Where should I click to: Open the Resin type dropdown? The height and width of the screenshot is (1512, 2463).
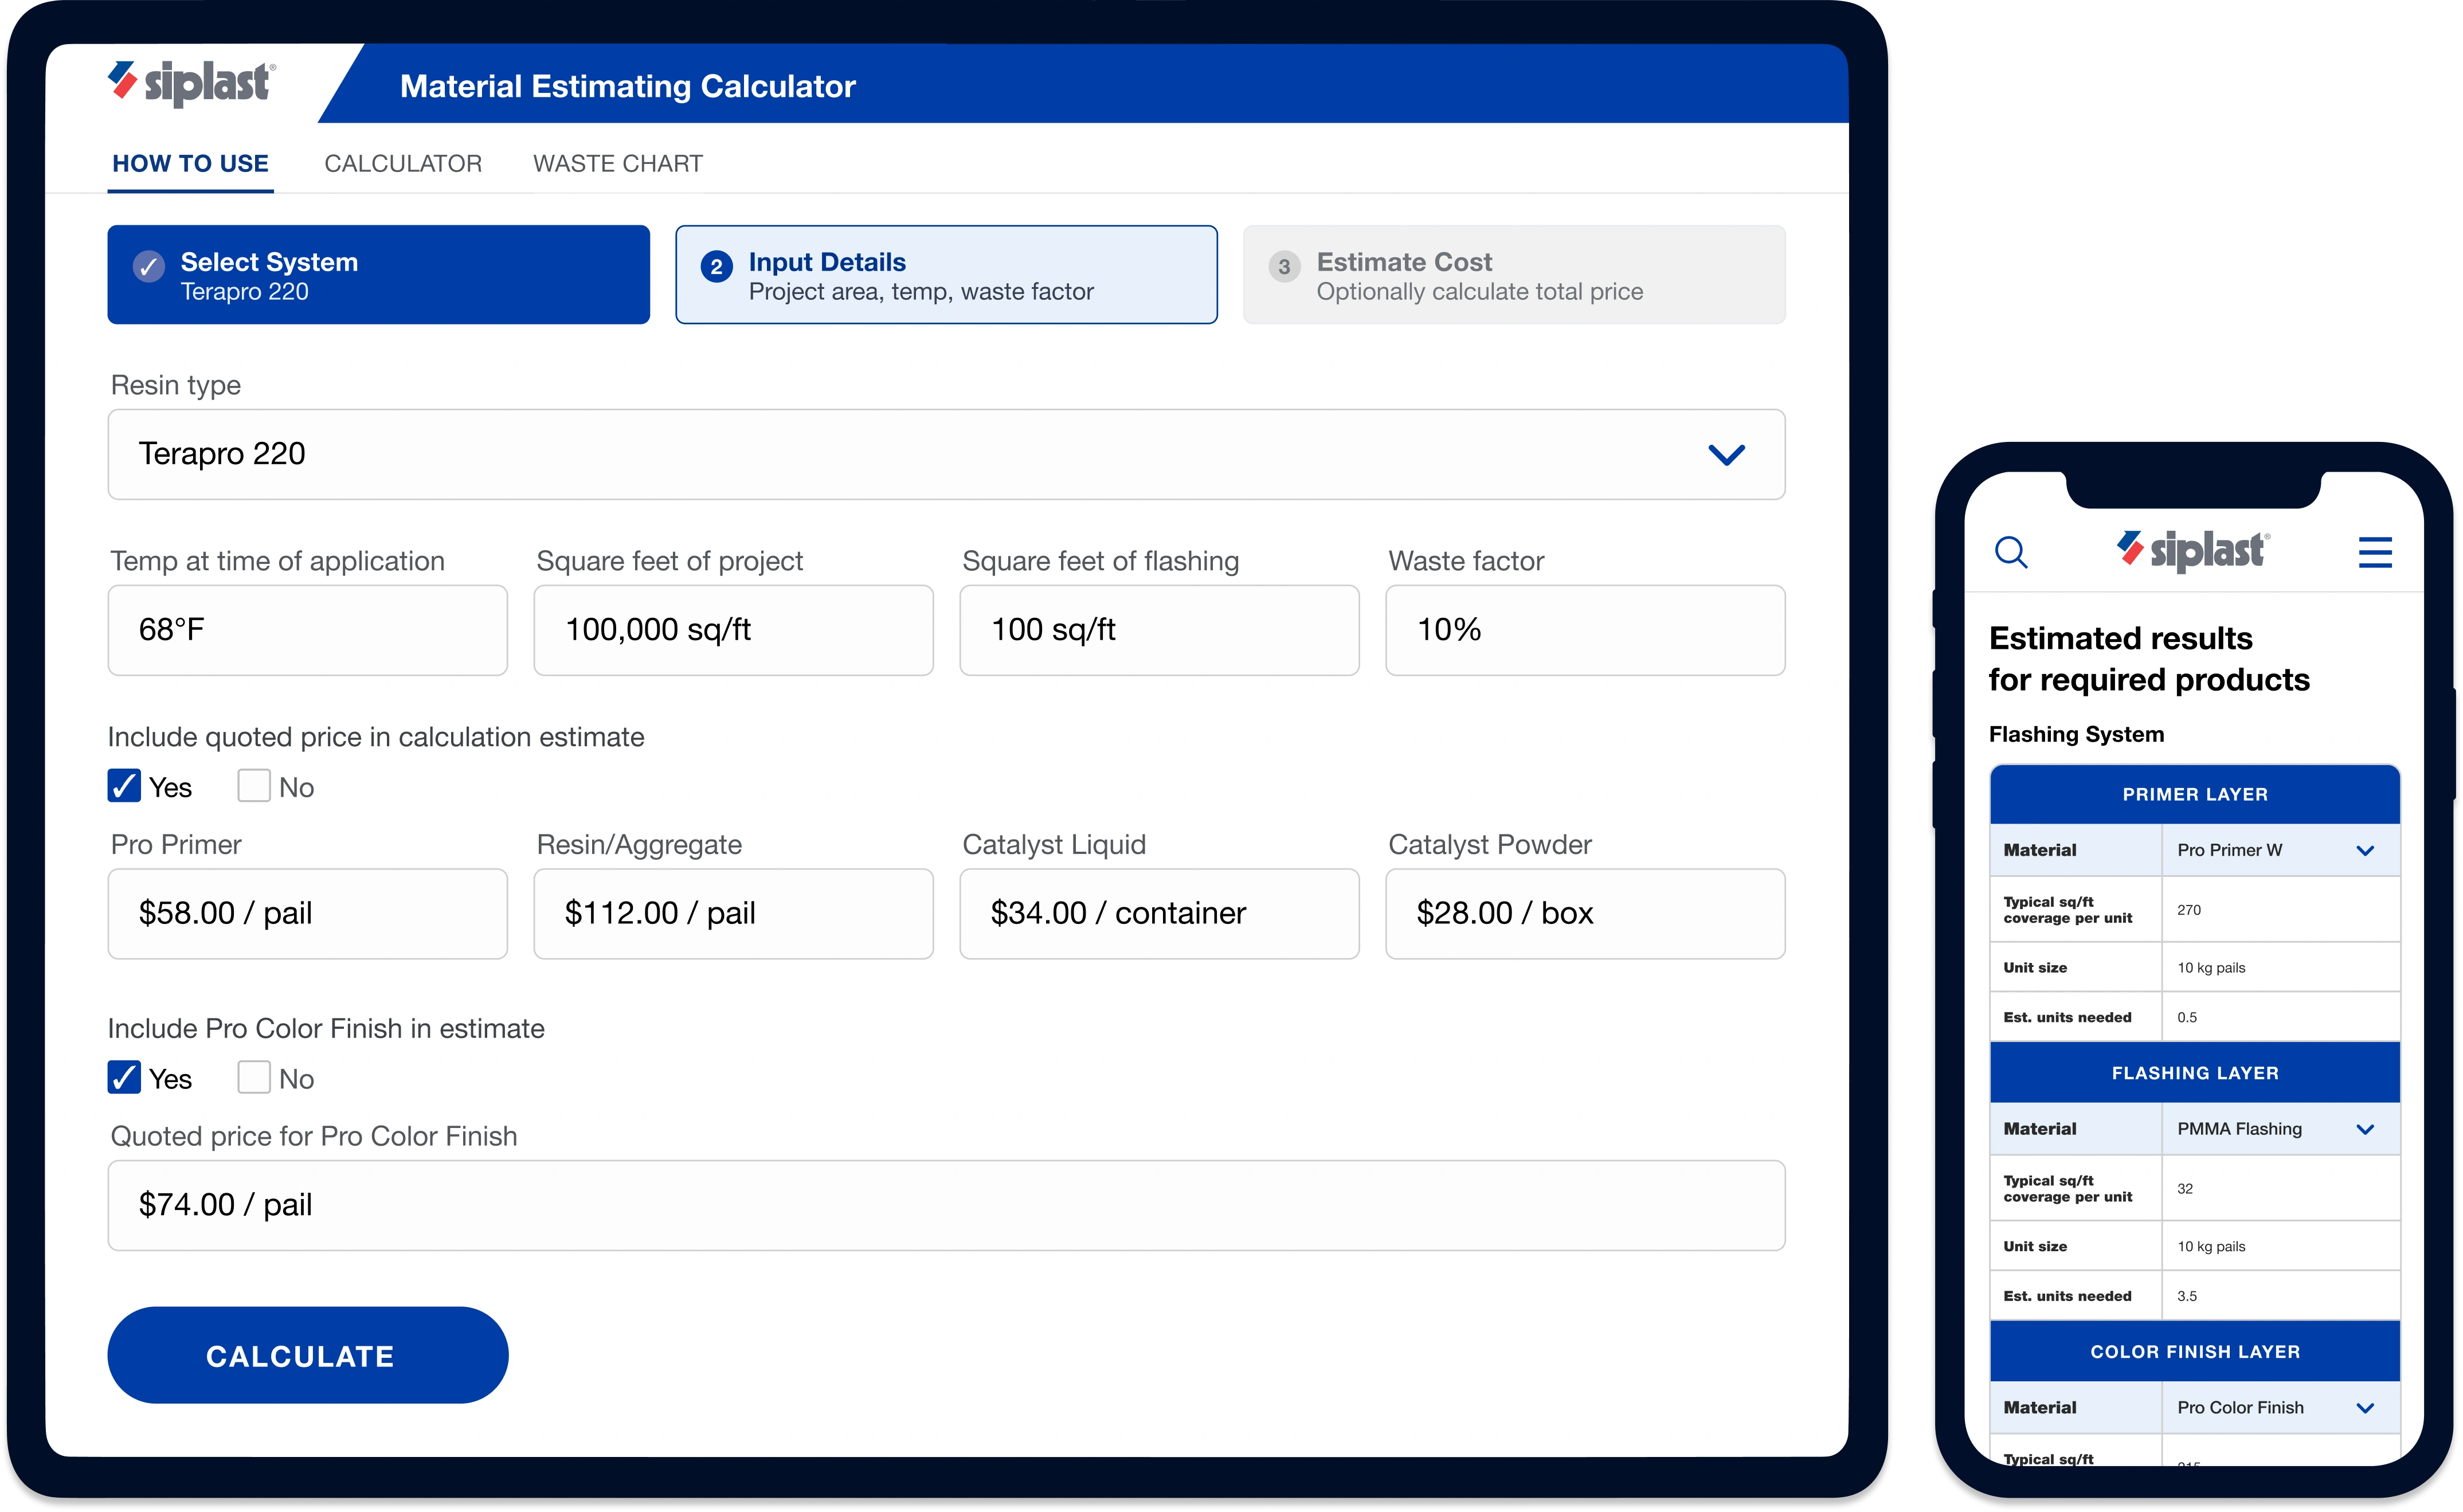(x=946, y=454)
